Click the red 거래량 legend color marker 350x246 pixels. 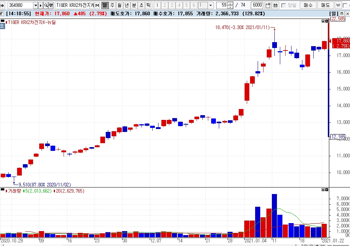point(7,191)
